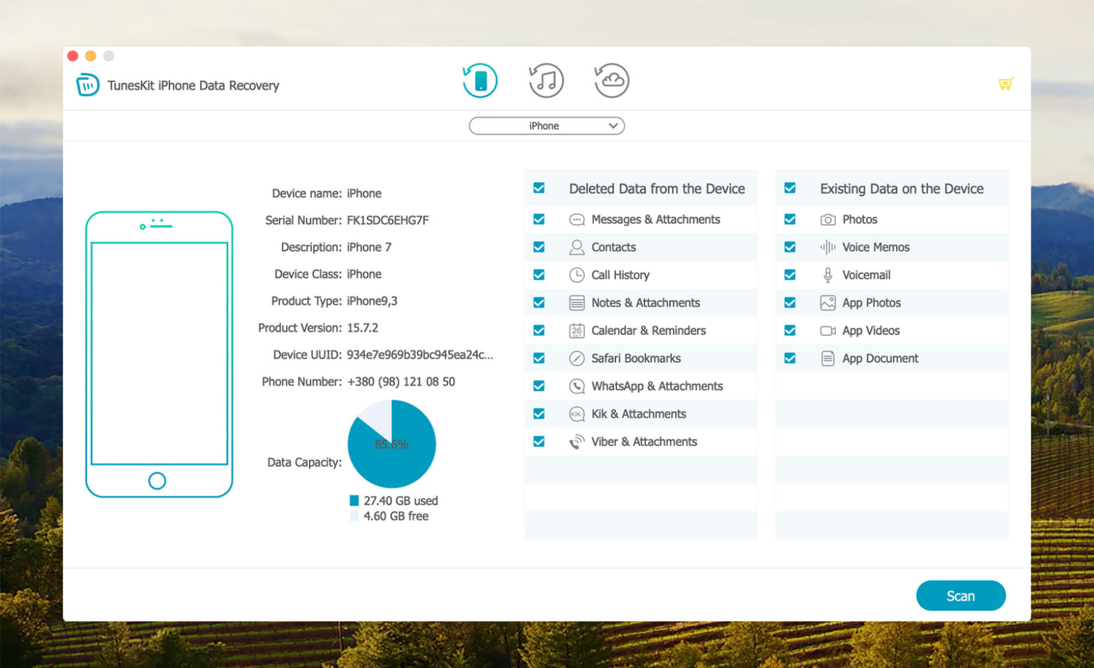Uncheck Existing Data on the Device checkbox
Image resolution: width=1094 pixels, height=668 pixels.
click(790, 188)
